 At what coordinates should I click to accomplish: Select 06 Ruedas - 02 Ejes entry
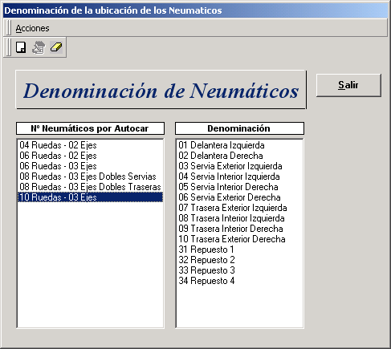coord(90,156)
